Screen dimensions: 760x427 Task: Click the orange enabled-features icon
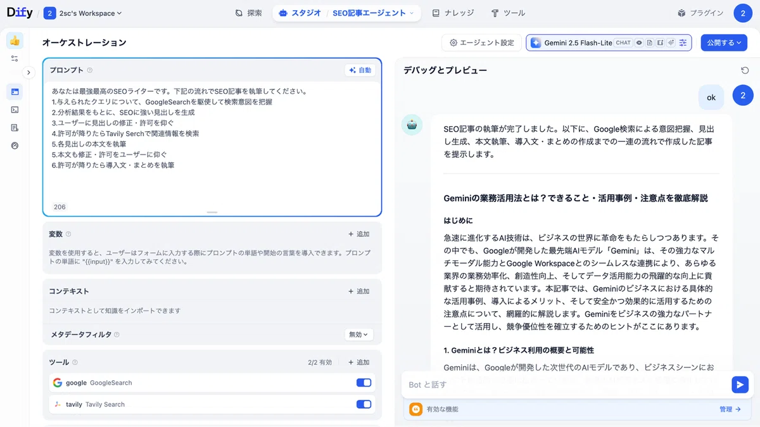click(x=415, y=409)
